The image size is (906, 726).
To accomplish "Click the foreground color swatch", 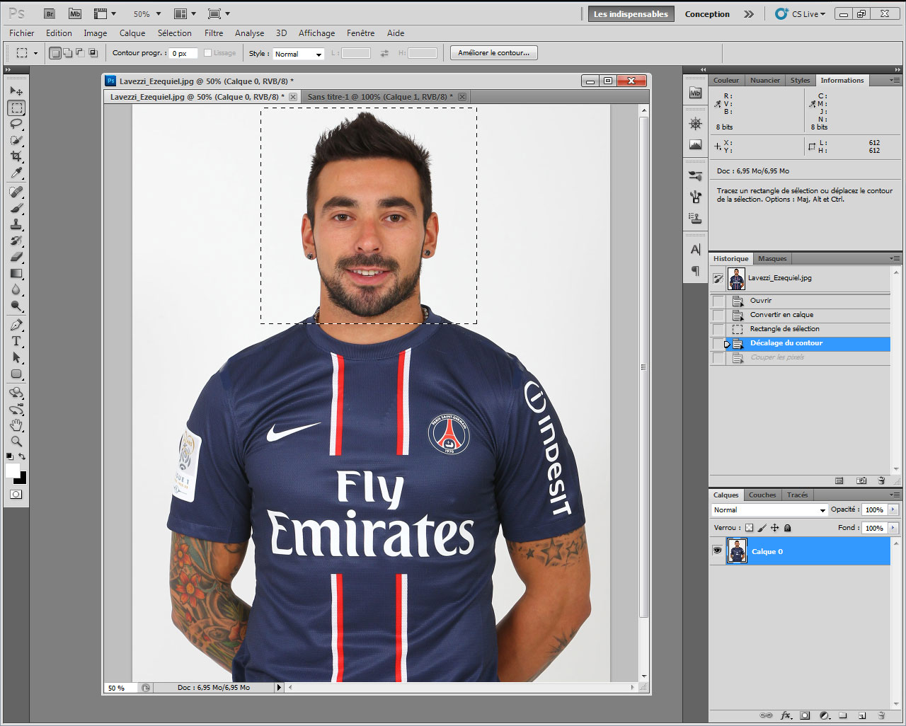I will click(12, 471).
